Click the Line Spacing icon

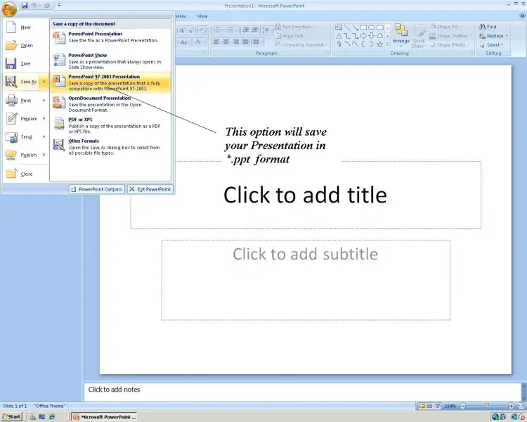267,30
